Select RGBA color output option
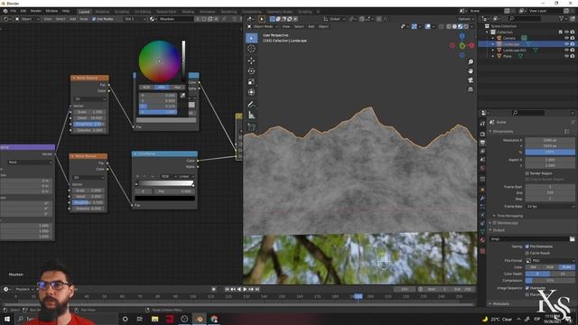Image resolution: width=578 pixels, height=325 pixels. [x=566, y=267]
